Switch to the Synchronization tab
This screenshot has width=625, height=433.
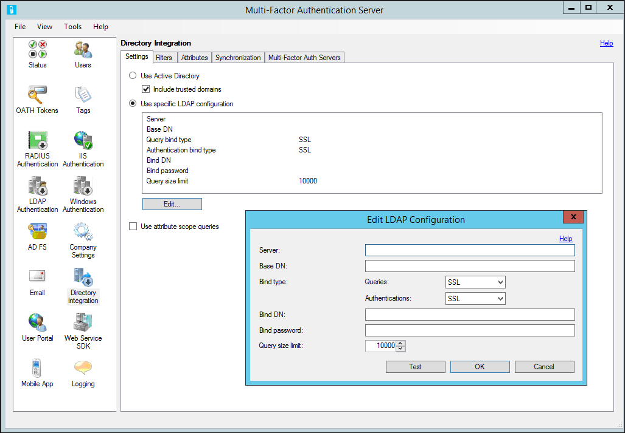click(238, 57)
